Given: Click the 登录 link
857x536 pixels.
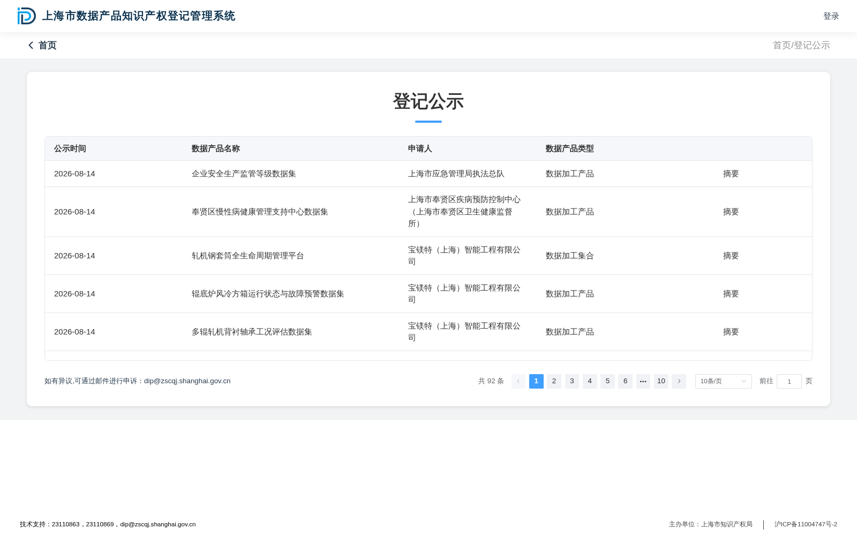Looking at the screenshot, I should click(831, 16).
